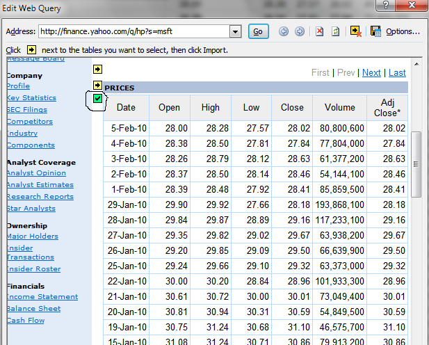Click the Open column header
The image size is (429, 345).
[170, 108]
